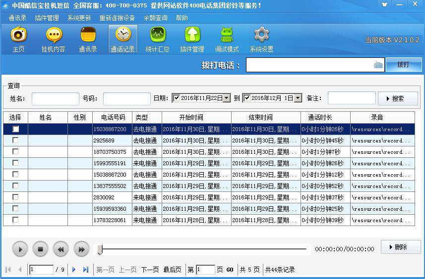The width and height of the screenshot is (425, 279).
Task: Open the 系统更新 menu
Action: 79,18
